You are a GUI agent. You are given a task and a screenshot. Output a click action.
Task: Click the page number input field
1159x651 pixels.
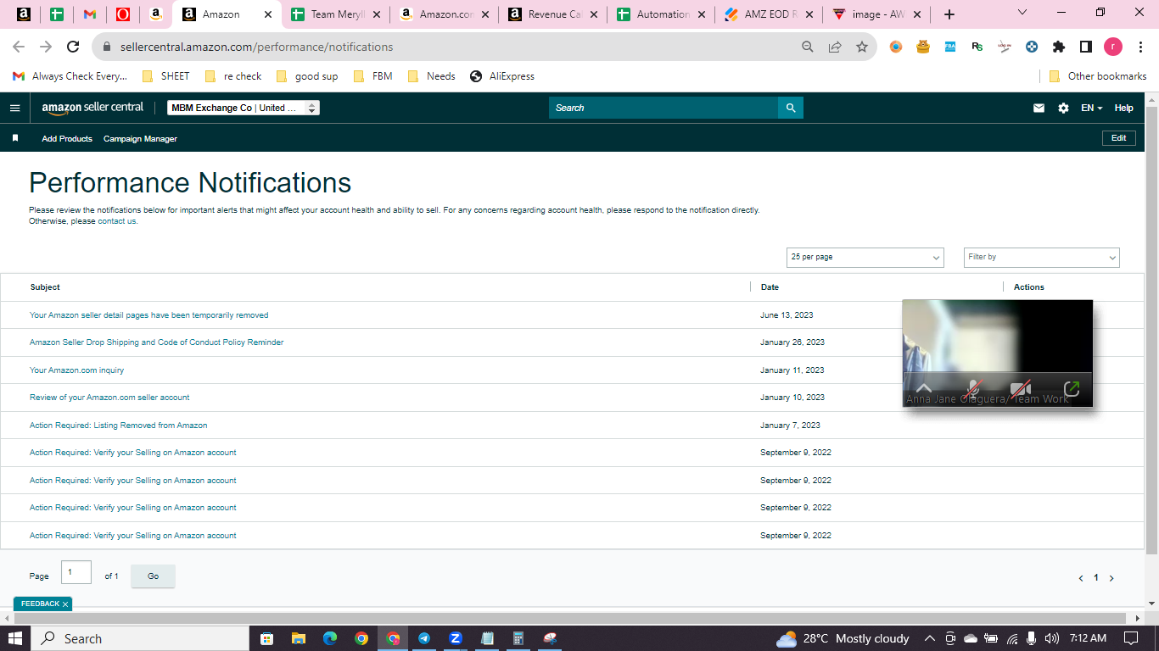76,573
